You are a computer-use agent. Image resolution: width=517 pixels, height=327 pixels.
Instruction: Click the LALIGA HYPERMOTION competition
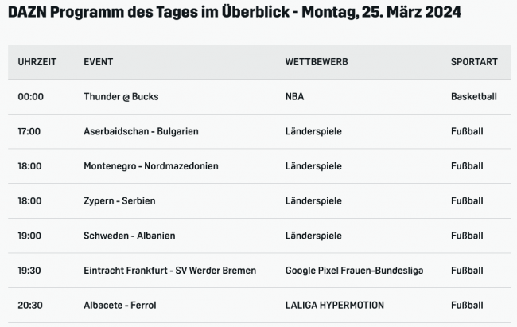pyautogui.click(x=335, y=305)
